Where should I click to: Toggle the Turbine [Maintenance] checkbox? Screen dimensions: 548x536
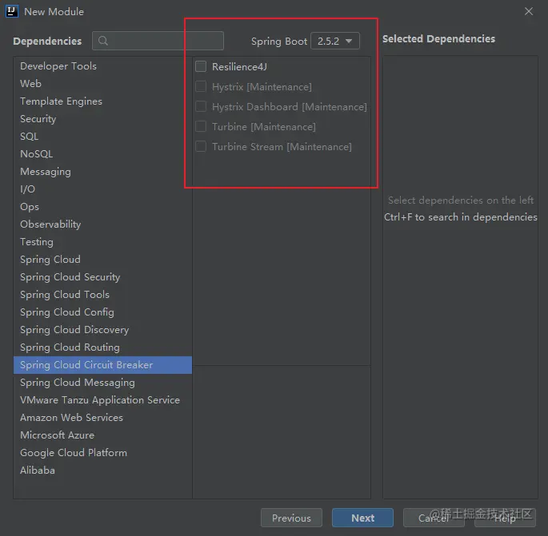(x=201, y=126)
